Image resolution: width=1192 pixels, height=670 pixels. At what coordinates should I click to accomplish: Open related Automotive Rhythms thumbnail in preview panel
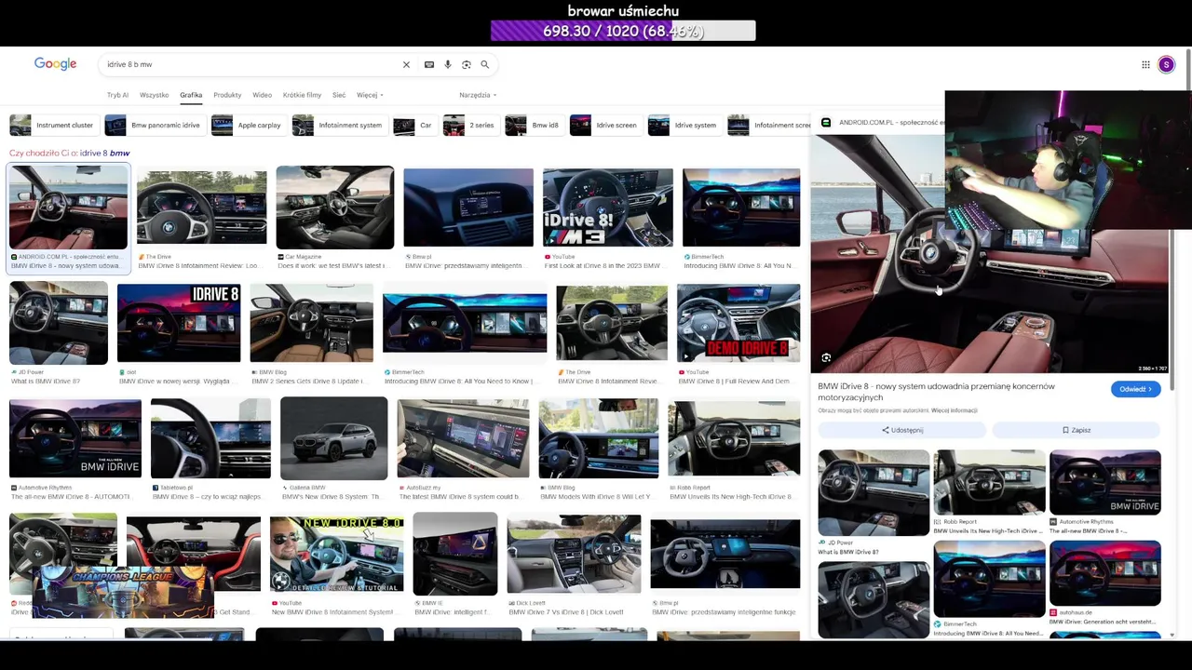1104,482
